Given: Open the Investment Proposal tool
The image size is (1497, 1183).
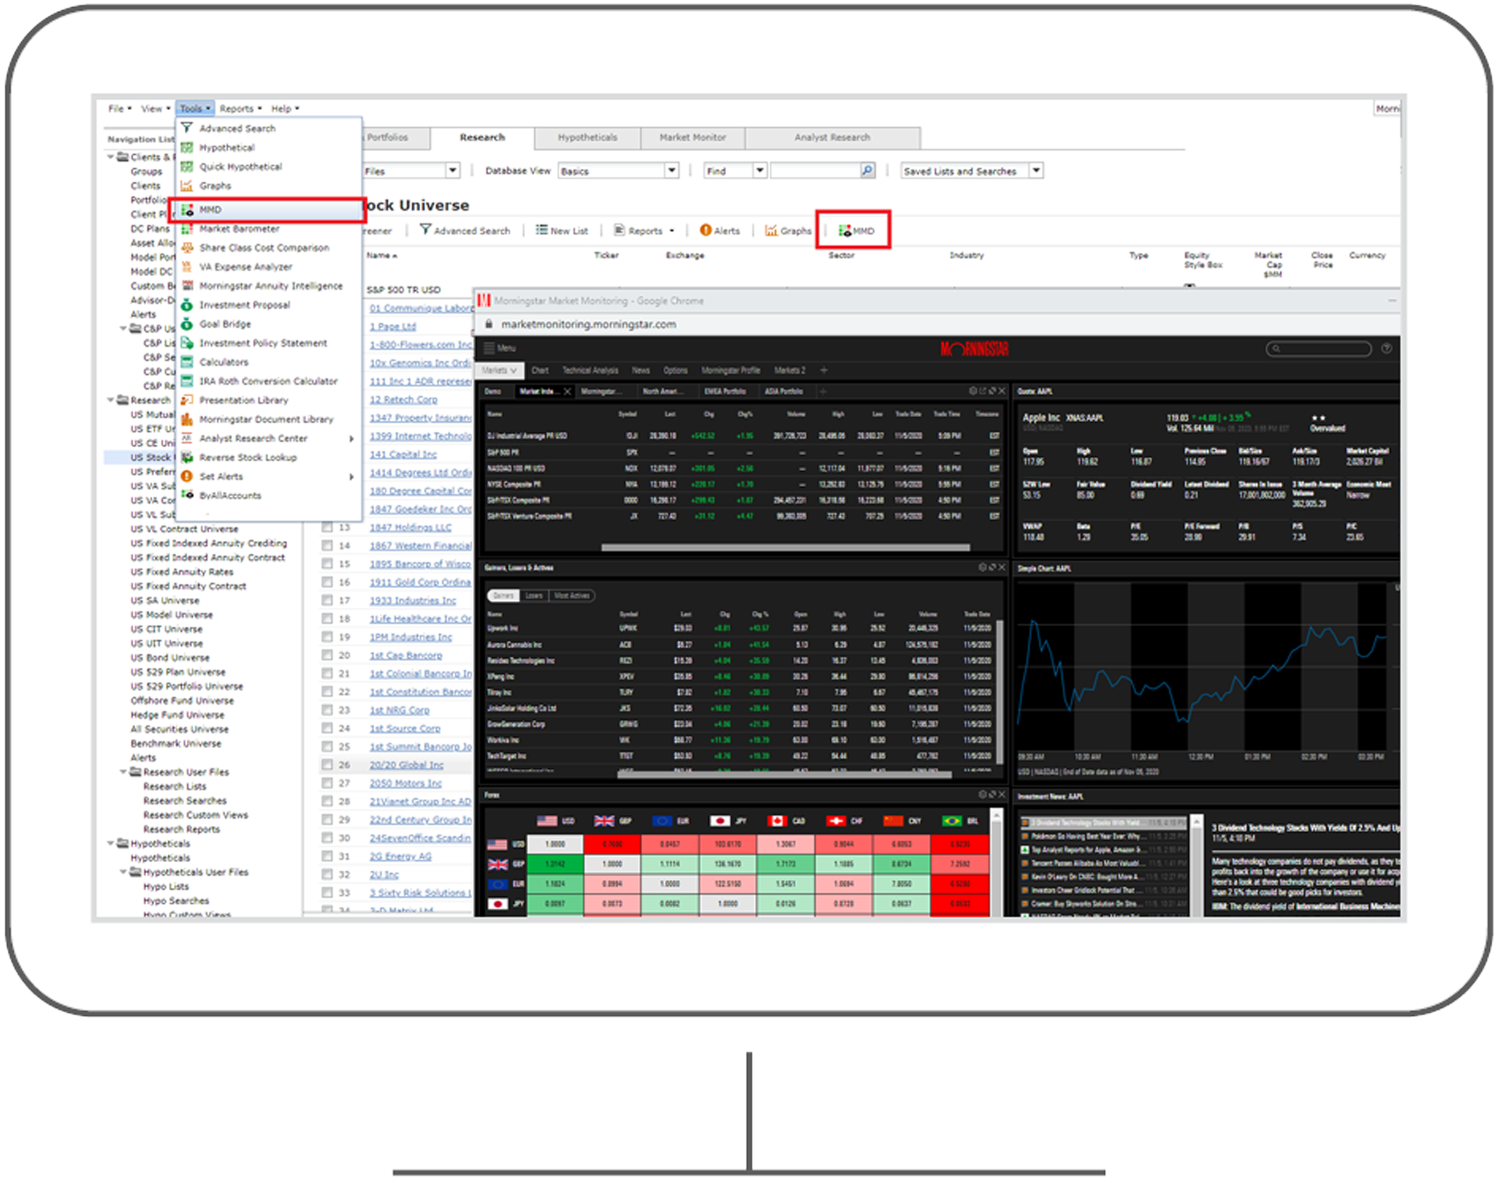Looking at the screenshot, I should (x=244, y=305).
